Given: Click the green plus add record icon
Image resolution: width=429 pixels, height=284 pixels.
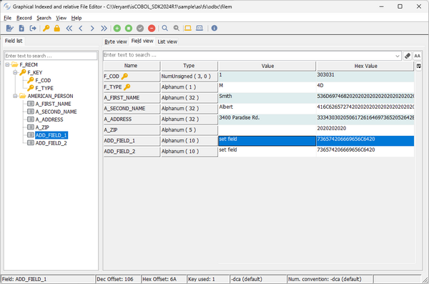Looking at the screenshot, I should tap(117, 28).
